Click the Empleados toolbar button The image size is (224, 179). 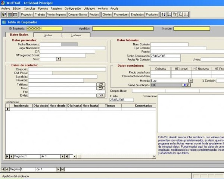[x=137, y=15]
